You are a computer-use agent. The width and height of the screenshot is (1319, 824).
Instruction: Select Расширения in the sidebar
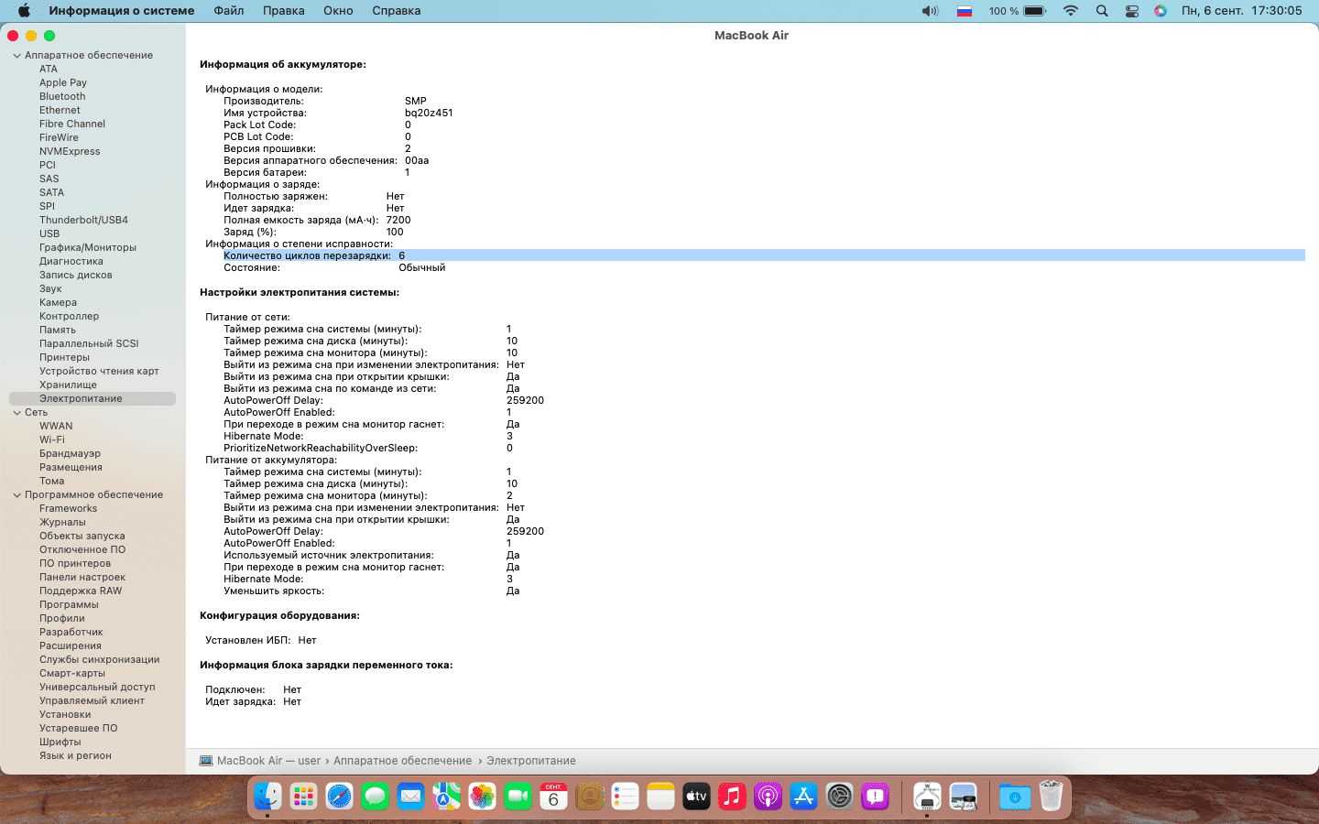(71, 645)
